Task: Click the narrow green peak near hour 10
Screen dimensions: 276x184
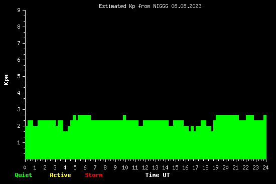Action: (x=124, y=117)
